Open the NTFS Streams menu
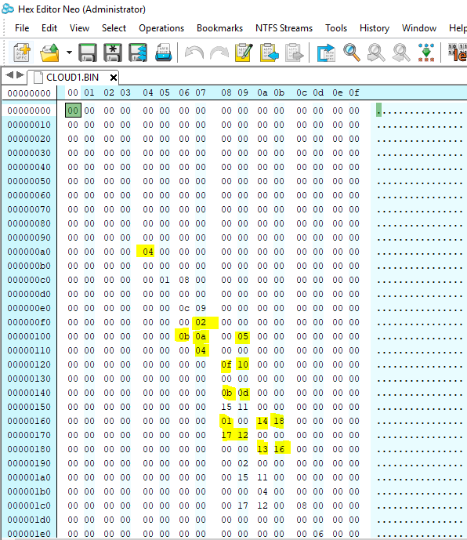The width and height of the screenshot is (467, 540). 284,28
